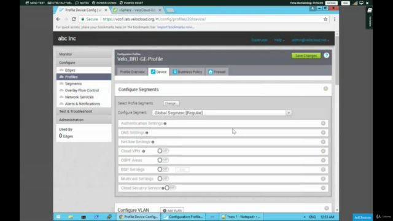The height and width of the screenshot is (221, 393).
Task: Click info icon next to DNS Settings
Action: point(147,133)
